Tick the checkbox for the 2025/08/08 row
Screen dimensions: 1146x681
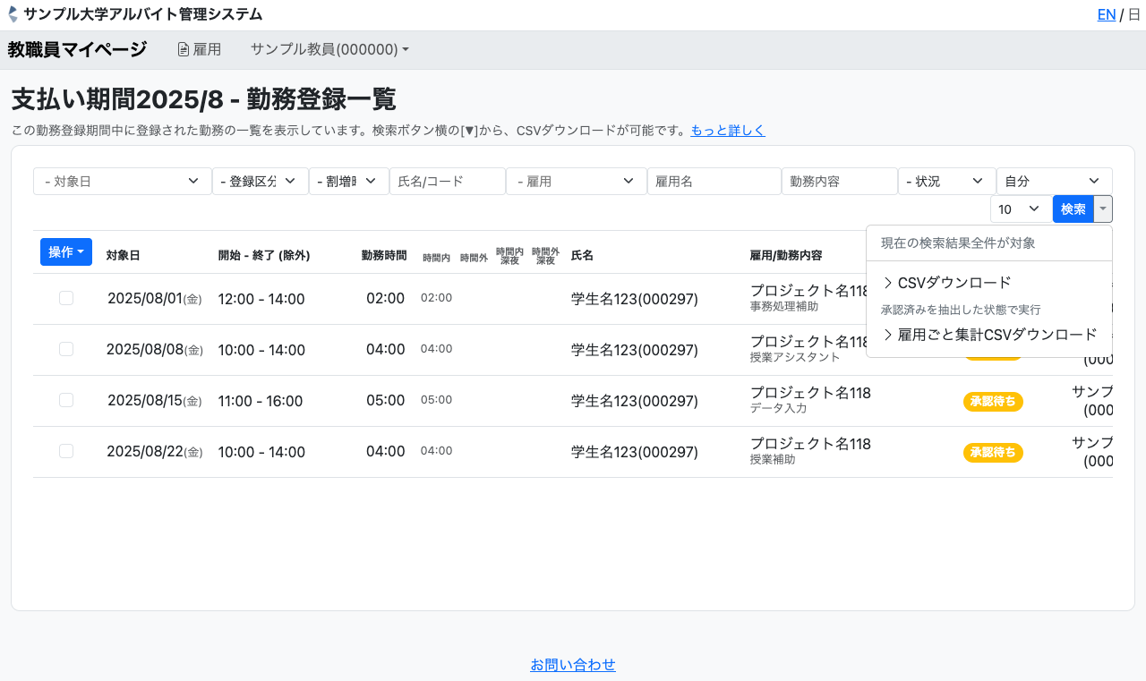pos(66,349)
